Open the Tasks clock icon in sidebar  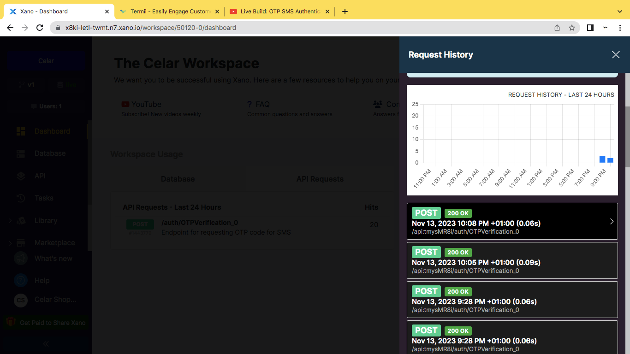(21, 198)
